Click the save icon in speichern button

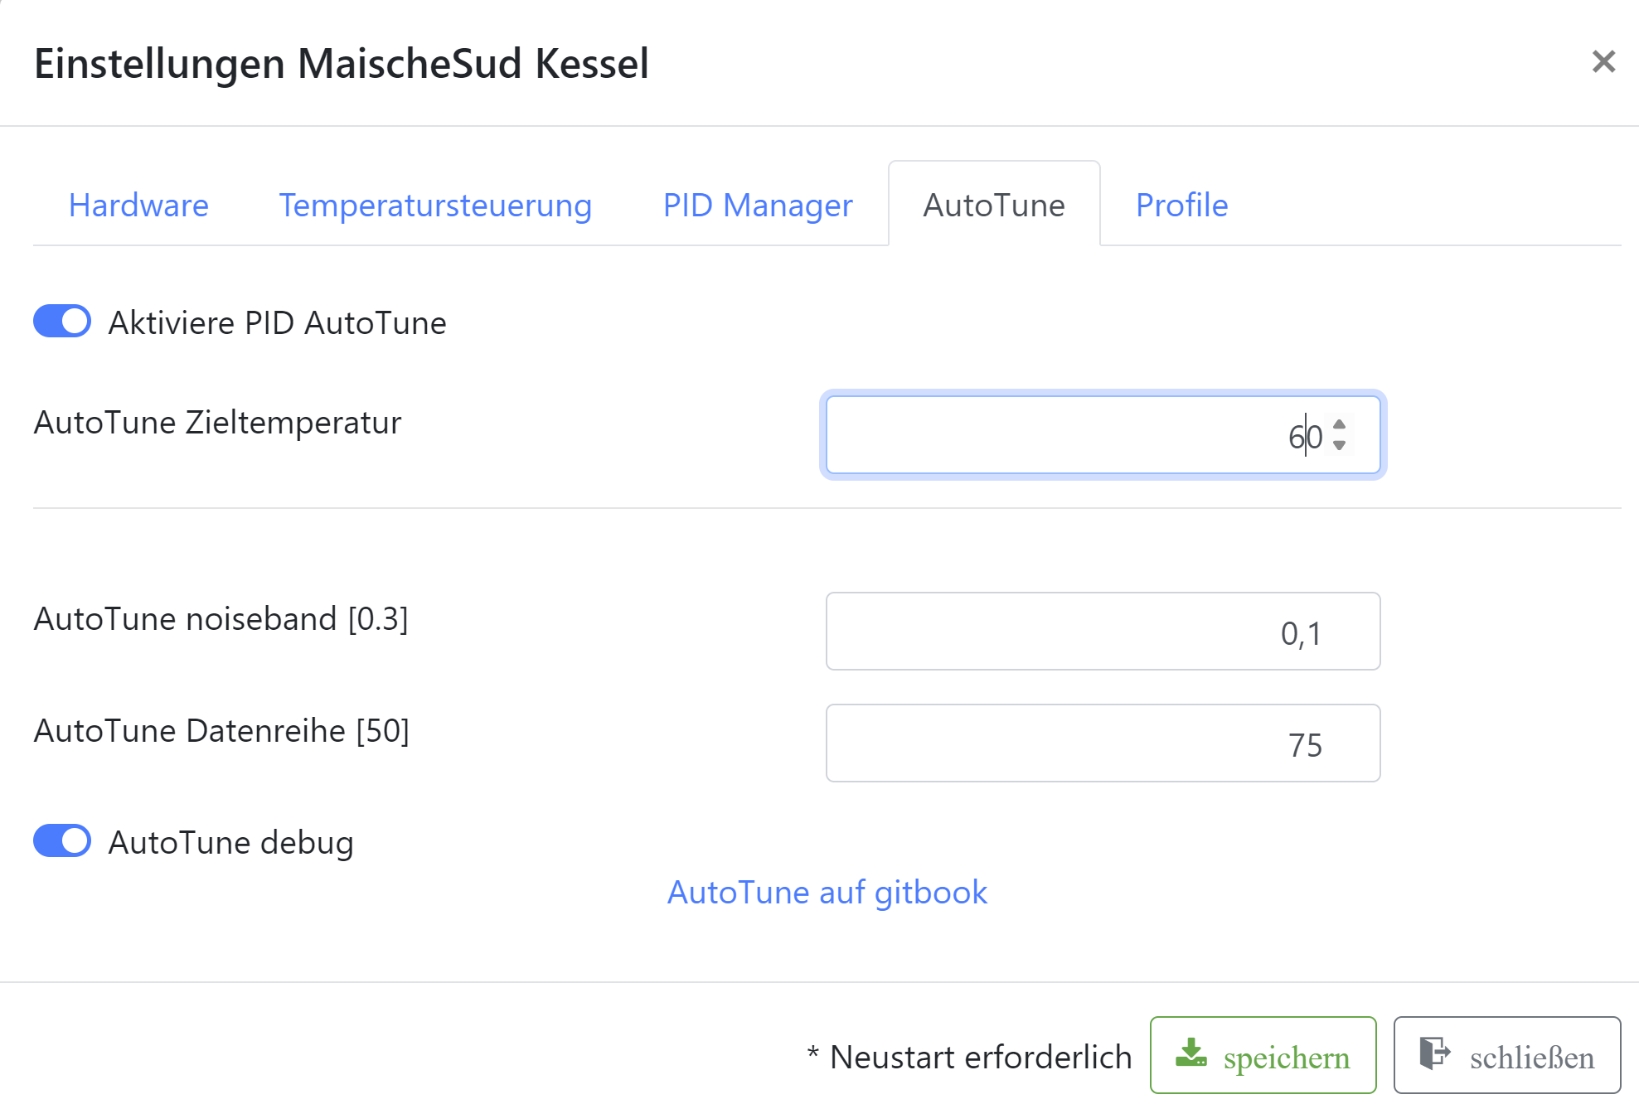click(x=1191, y=1053)
